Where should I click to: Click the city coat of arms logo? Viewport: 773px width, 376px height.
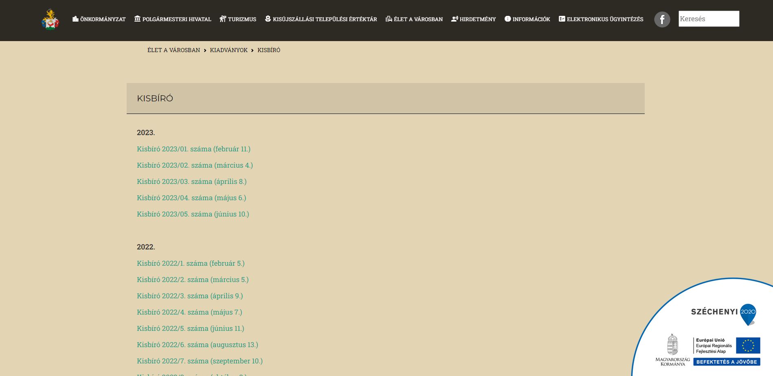[x=50, y=20]
